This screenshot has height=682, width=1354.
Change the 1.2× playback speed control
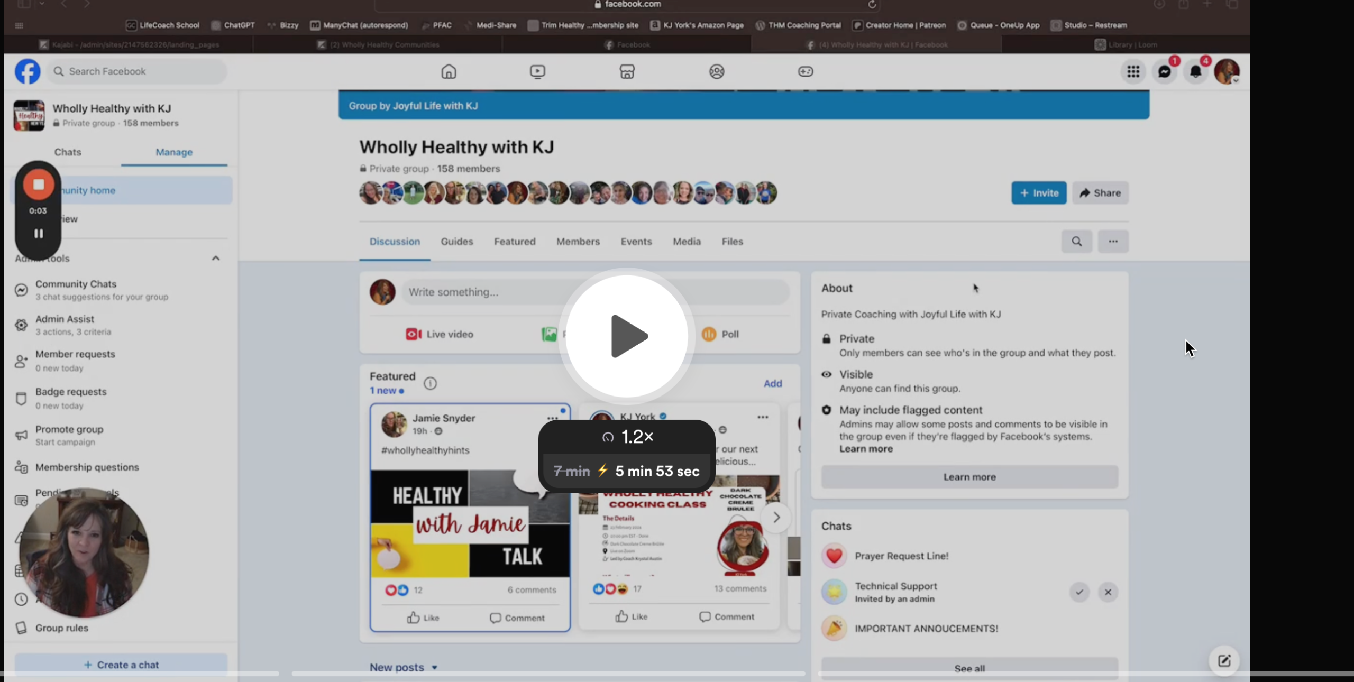(x=627, y=437)
